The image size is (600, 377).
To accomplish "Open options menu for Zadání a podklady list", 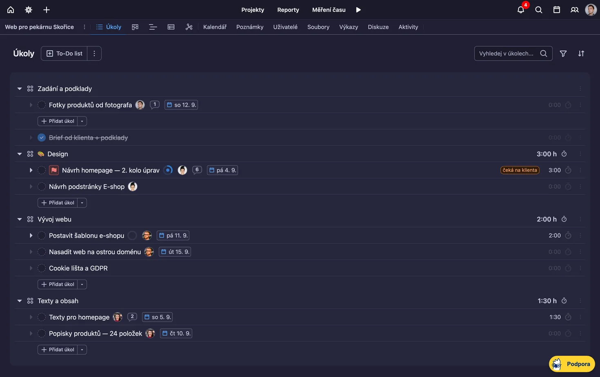I will coord(580,89).
